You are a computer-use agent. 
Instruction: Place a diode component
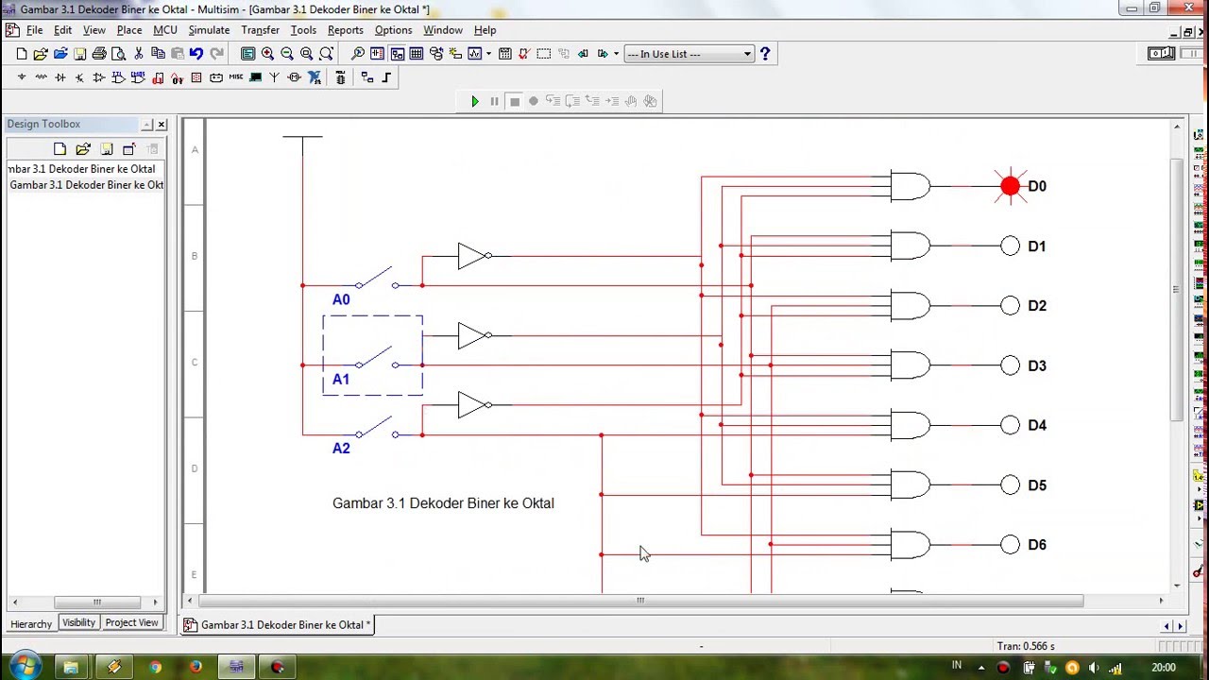60,77
